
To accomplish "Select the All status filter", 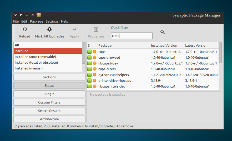I will tap(48, 45).
